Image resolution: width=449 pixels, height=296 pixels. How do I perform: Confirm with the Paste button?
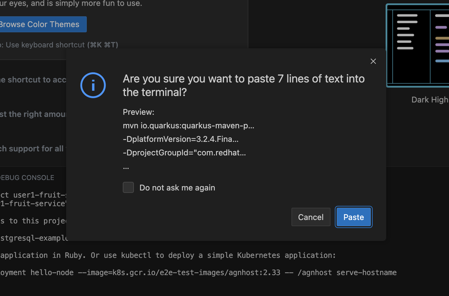[353, 217]
